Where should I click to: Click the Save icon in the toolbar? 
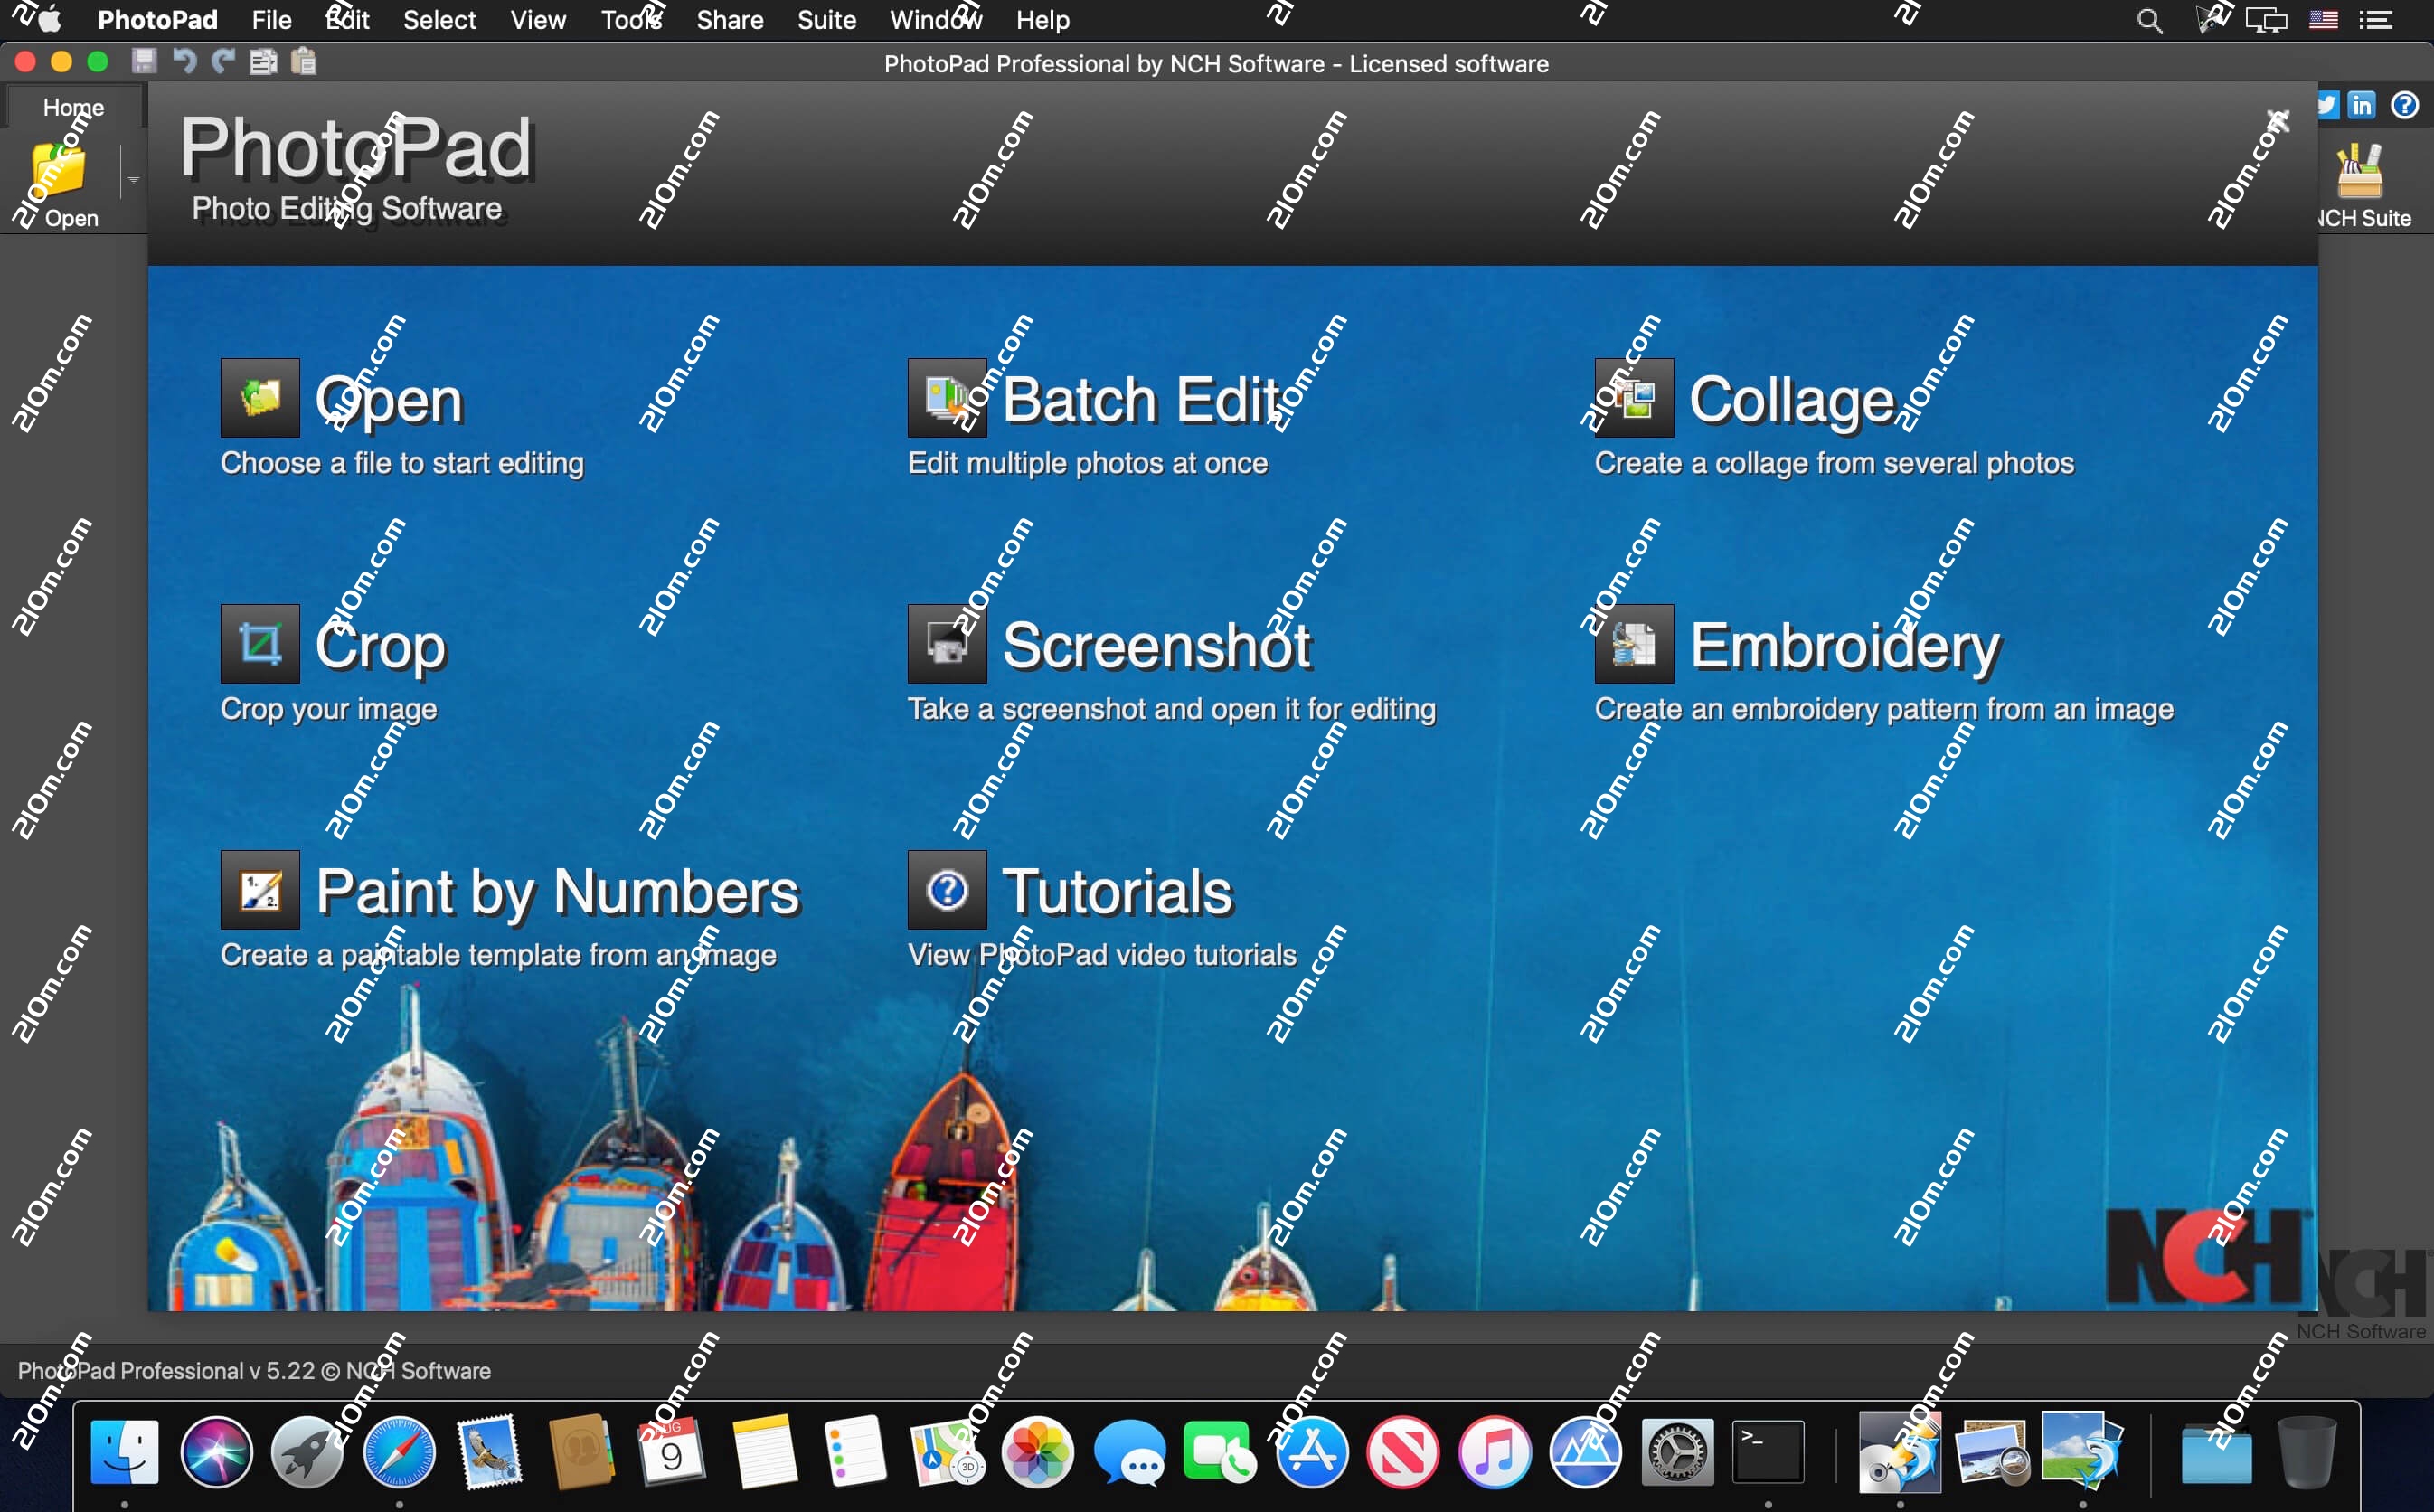tap(145, 62)
